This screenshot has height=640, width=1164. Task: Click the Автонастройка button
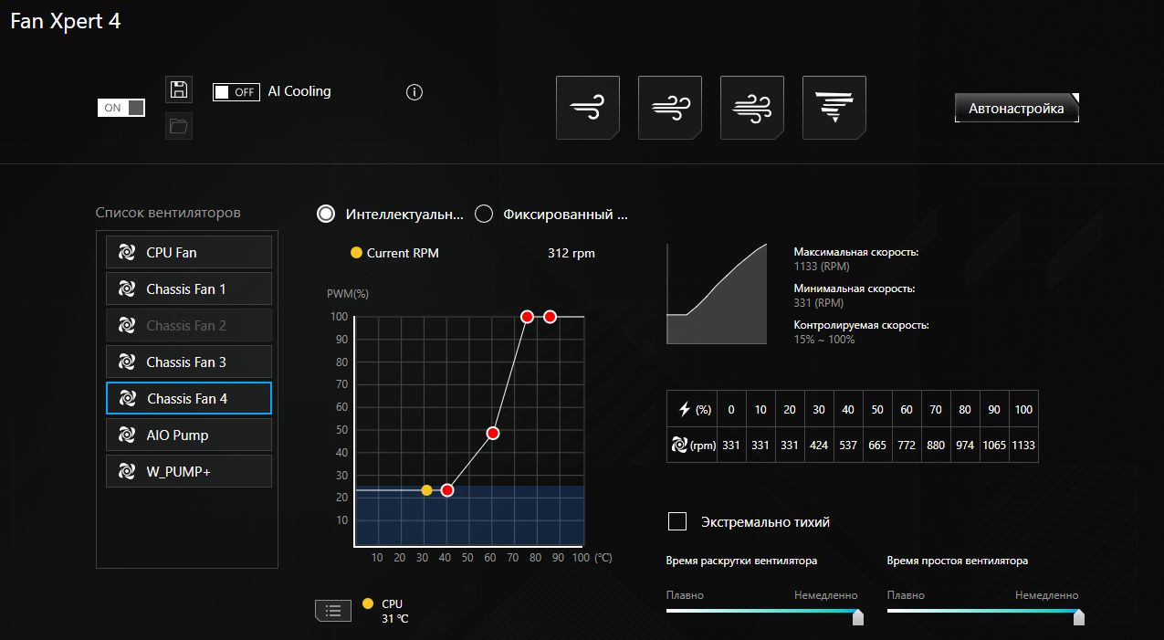(x=1017, y=108)
